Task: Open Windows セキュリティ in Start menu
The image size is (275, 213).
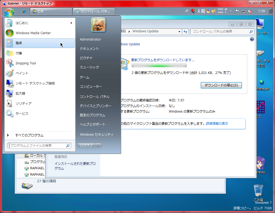Action: coord(97,135)
